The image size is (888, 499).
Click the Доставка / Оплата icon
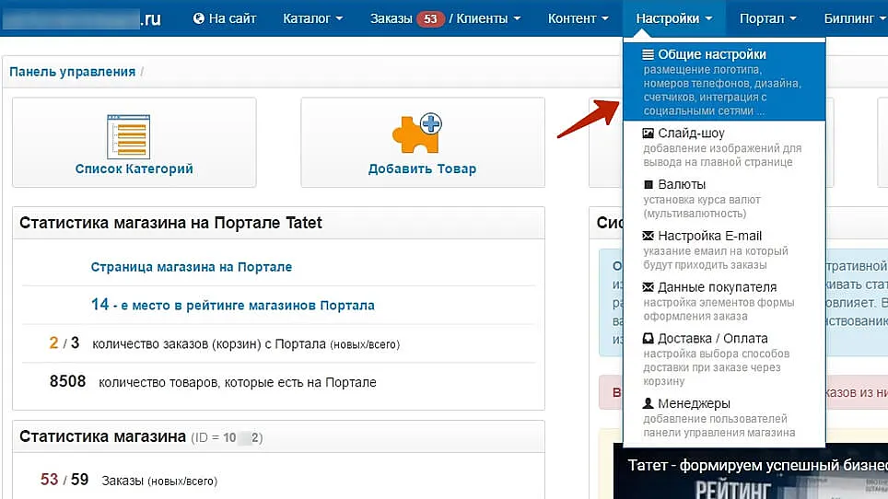tap(648, 339)
